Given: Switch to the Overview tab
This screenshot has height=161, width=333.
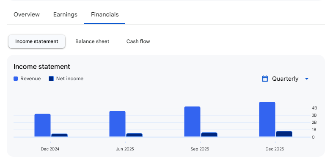Looking at the screenshot, I should point(27,14).
